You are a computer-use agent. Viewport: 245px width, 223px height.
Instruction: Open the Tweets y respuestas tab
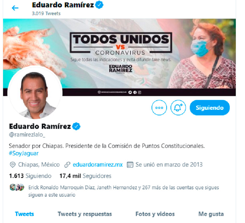click(85, 214)
